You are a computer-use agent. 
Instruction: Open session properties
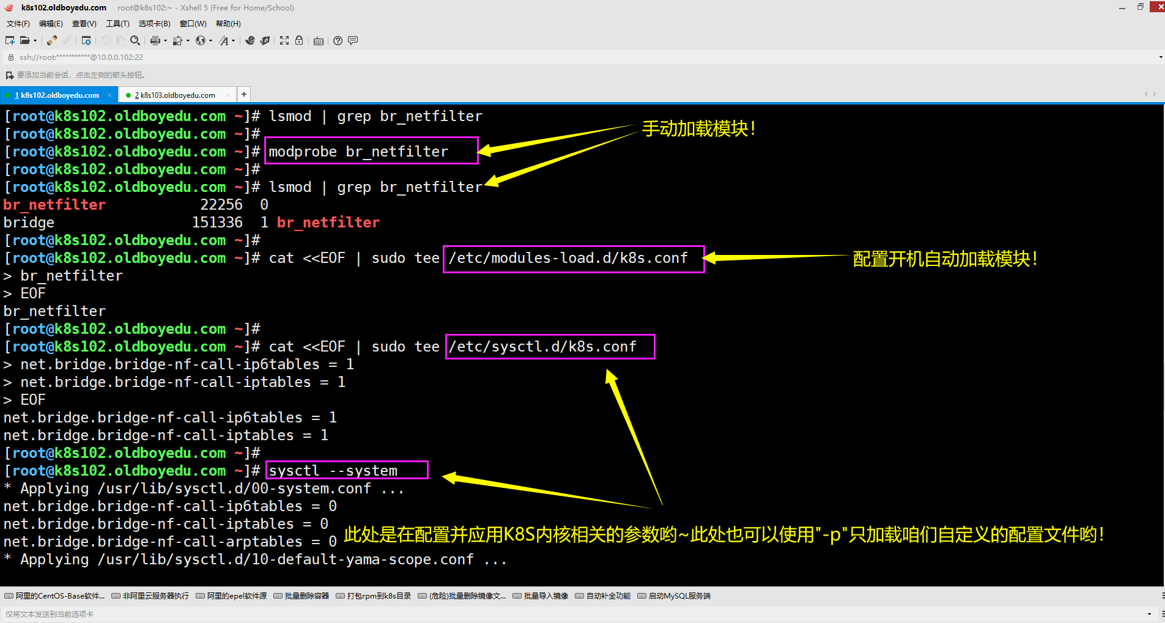click(86, 40)
